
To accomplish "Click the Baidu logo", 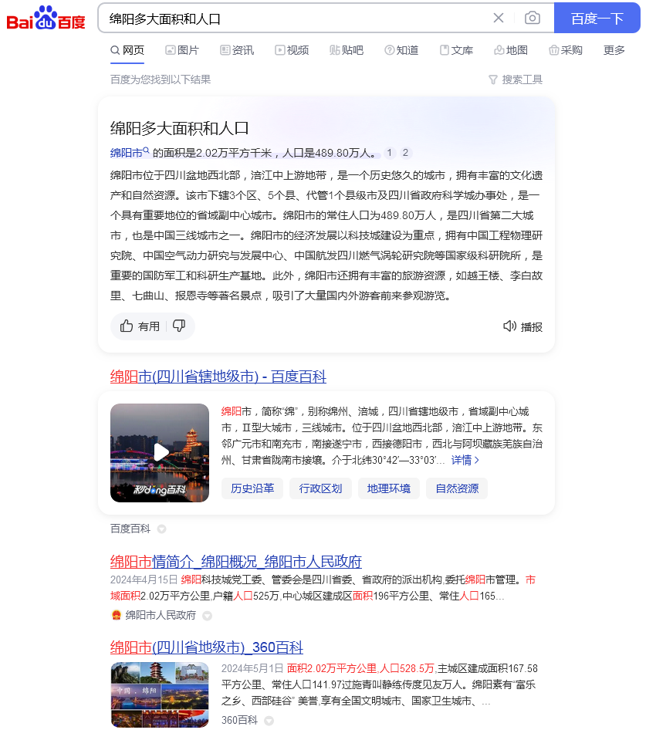I will point(46,18).
